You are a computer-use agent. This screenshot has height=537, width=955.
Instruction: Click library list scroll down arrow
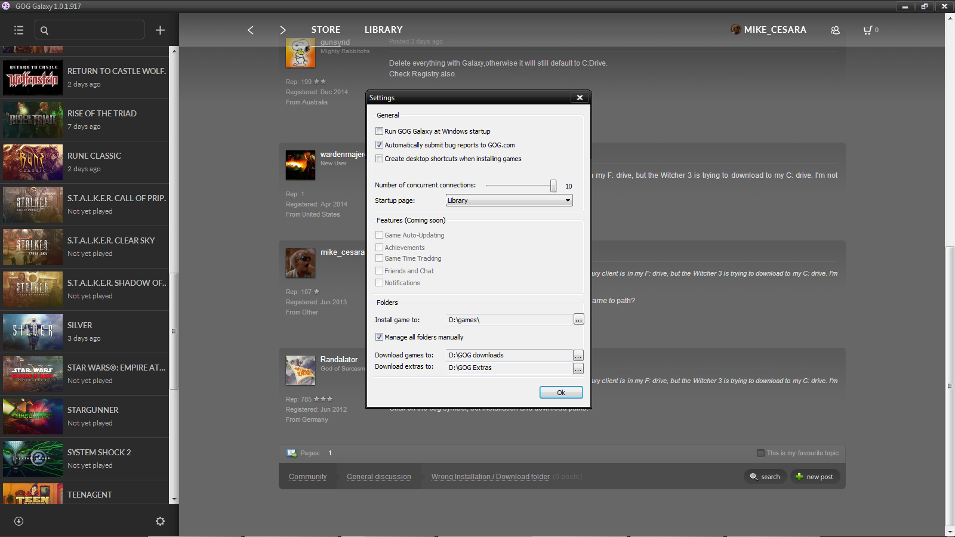[x=174, y=499]
